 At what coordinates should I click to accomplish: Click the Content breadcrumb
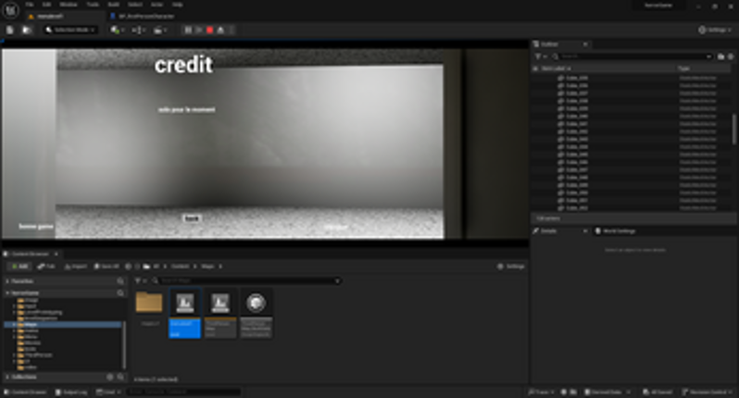[x=180, y=267]
